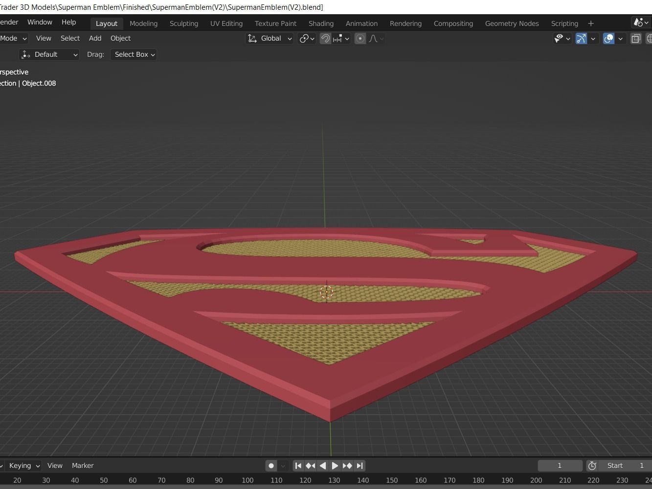Switch to the Sculpting workspace
This screenshot has height=489, width=652.
click(184, 23)
